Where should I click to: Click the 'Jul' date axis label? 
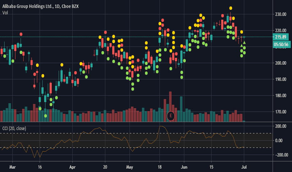244,167
